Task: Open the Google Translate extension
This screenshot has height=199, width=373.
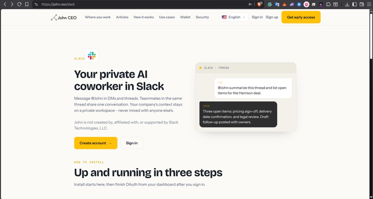Action: [x=277, y=4]
